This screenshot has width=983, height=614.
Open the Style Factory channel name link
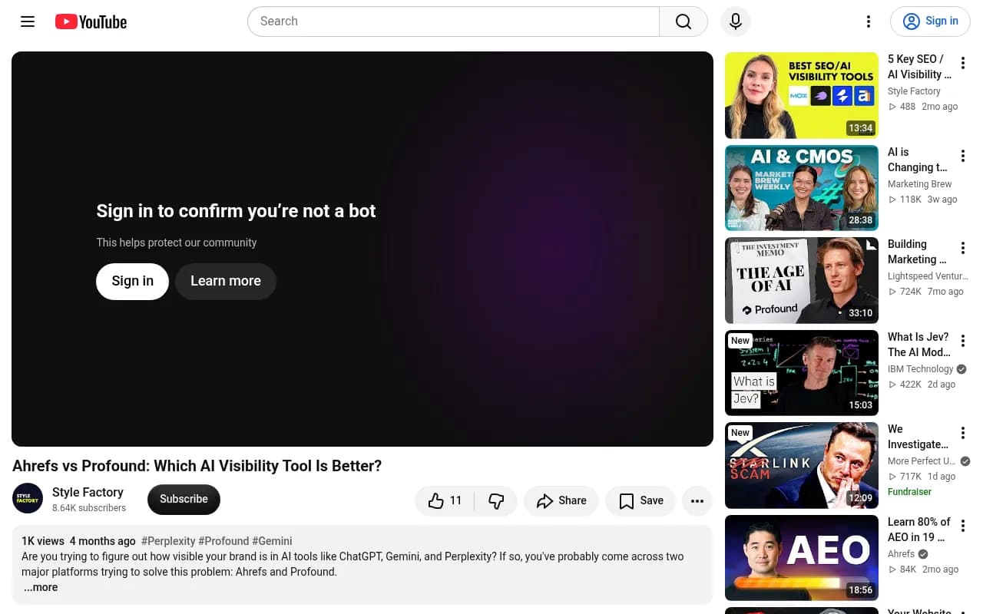tap(88, 492)
